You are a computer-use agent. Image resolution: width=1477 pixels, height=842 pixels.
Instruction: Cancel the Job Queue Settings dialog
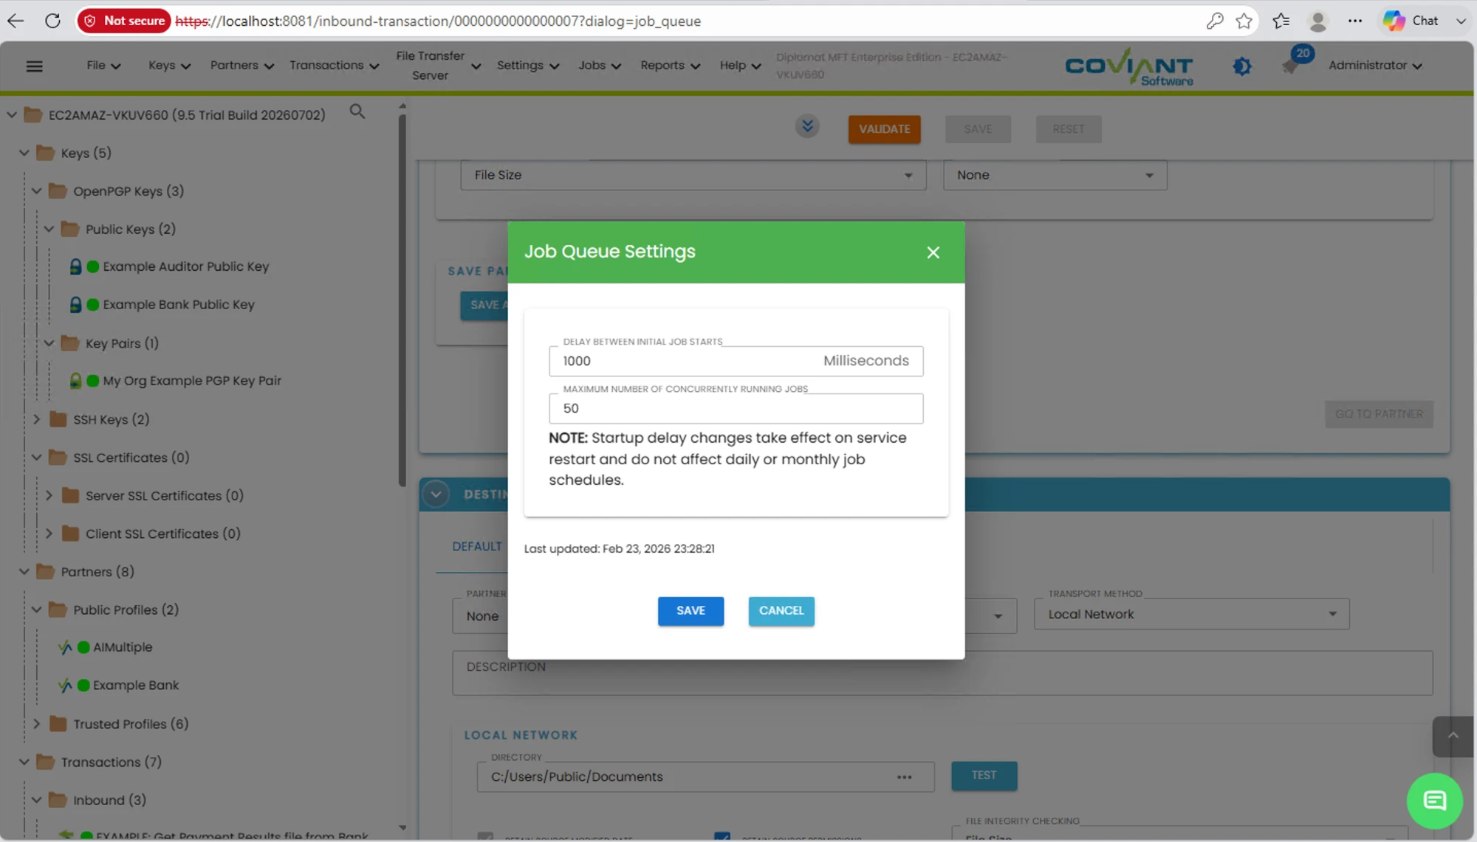point(781,611)
